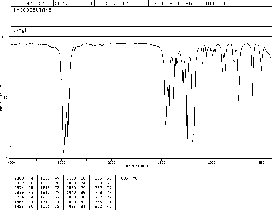The image size is (272, 210).
Task: Pick the 990 peak table value
Action: pos(72,202)
